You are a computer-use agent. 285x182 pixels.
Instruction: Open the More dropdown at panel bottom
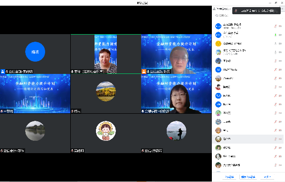[x=267, y=177]
